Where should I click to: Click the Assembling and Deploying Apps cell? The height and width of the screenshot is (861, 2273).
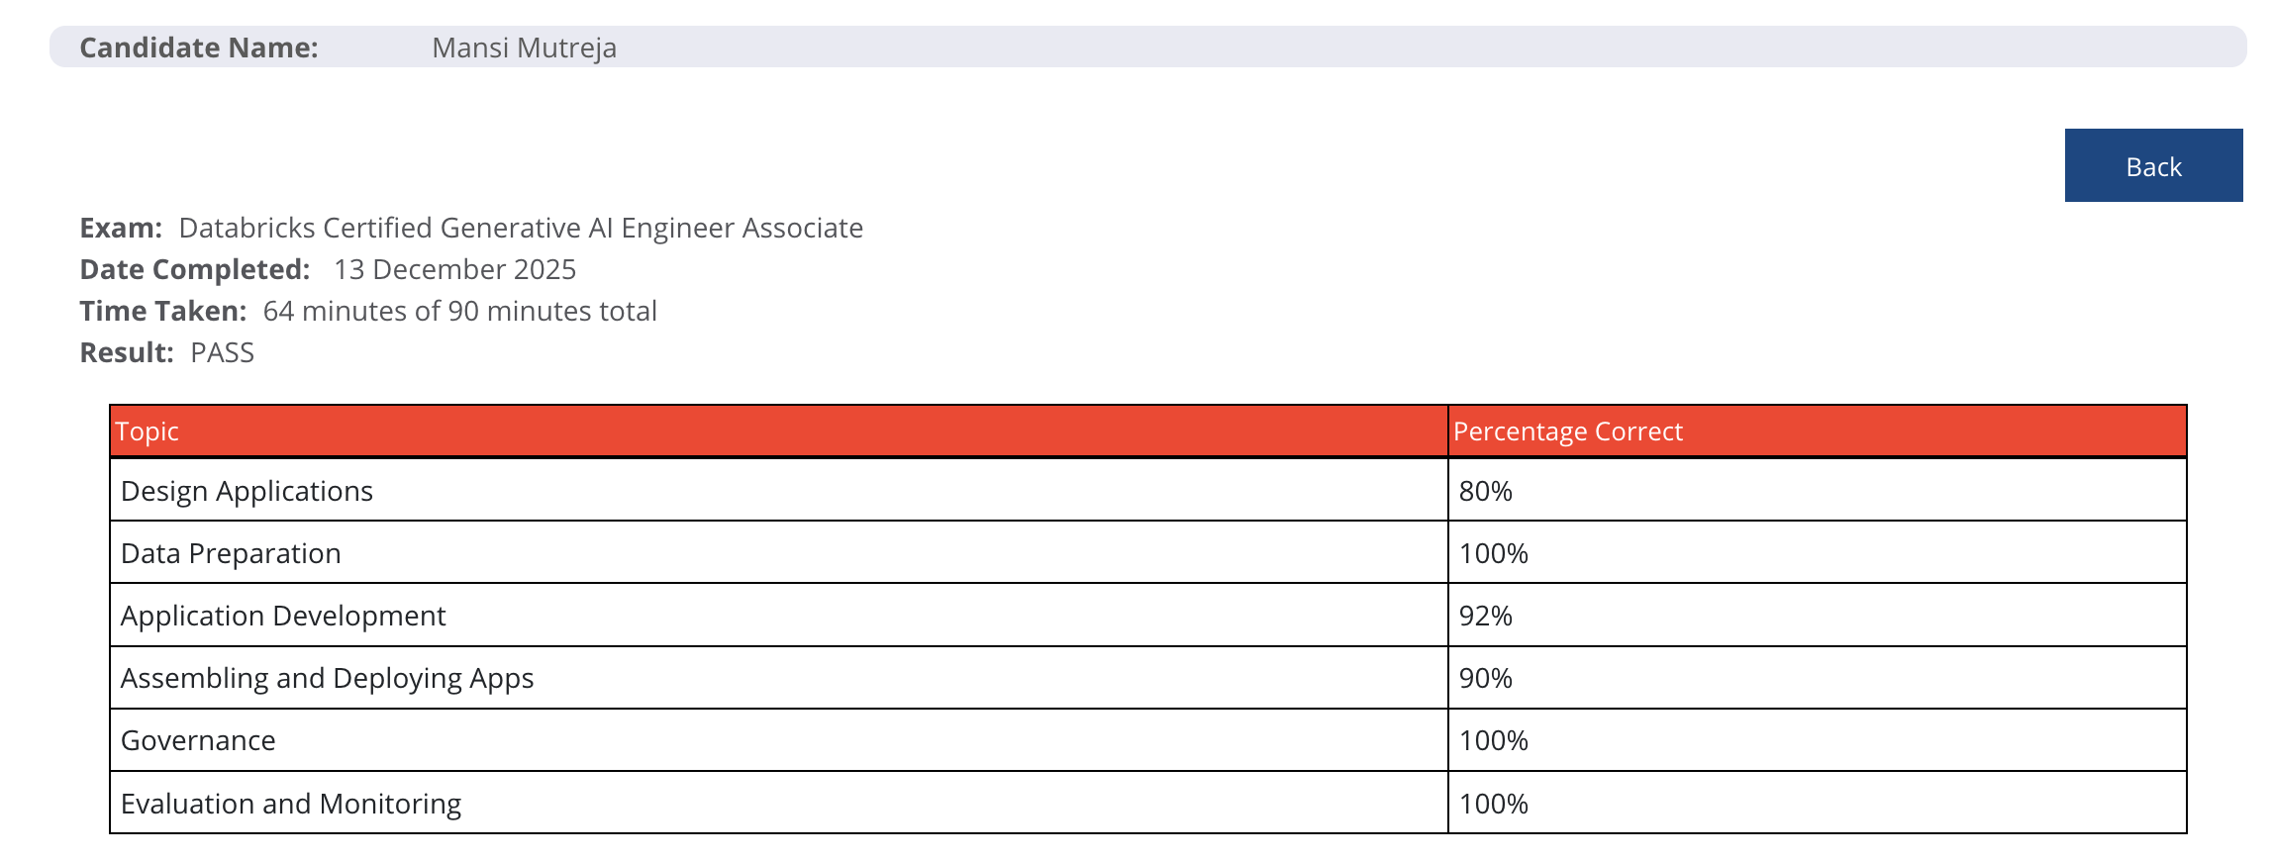point(327,678)
